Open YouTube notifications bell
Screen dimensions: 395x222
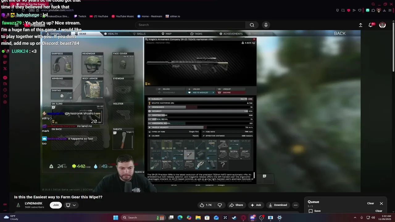371,25
